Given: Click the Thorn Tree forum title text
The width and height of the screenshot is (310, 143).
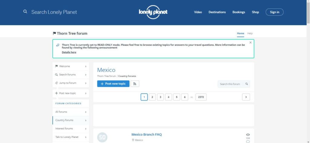Looking at the screenshot, I should coord(72,33).
